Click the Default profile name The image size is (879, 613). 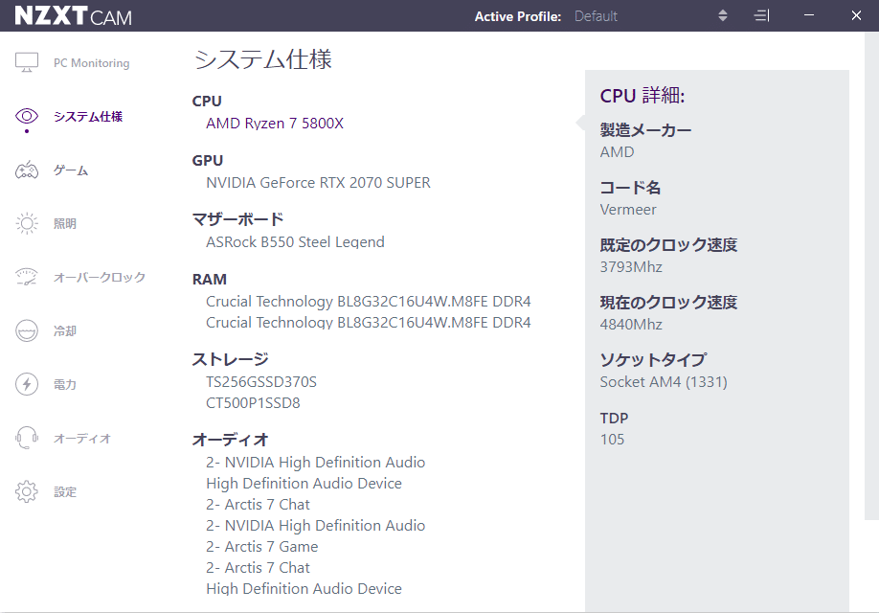pyautogui.click(x=596, y=16)
